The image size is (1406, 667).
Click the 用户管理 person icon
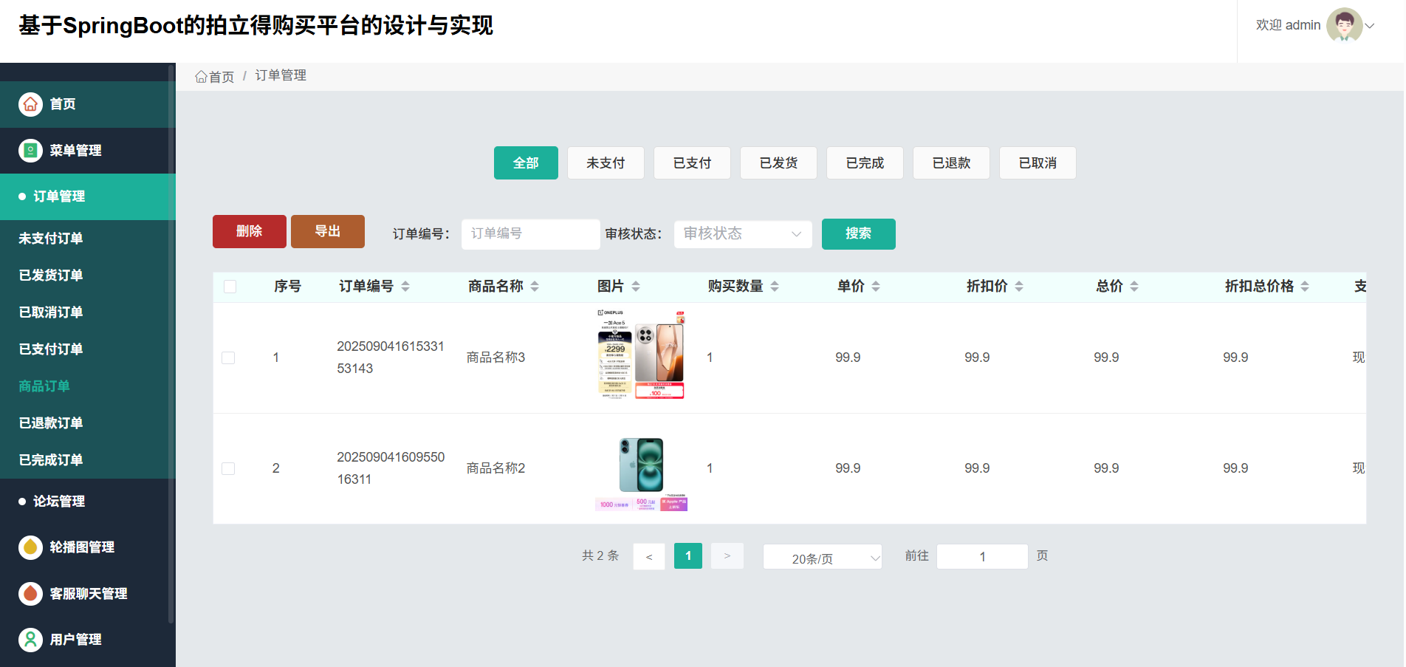(x=30, y=640)
